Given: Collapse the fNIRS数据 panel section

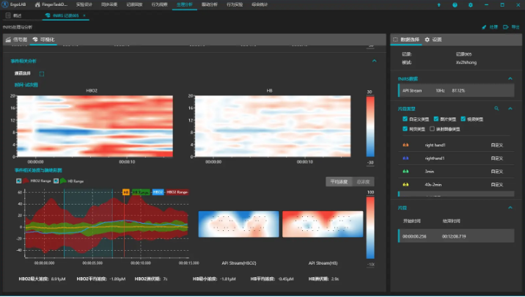Looking at the screenshot, I should [x=511, y=78].
